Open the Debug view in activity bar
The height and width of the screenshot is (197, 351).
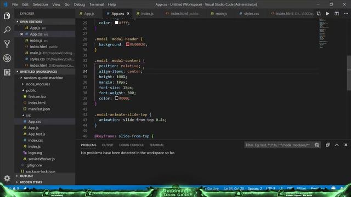(x=7, y=58)
